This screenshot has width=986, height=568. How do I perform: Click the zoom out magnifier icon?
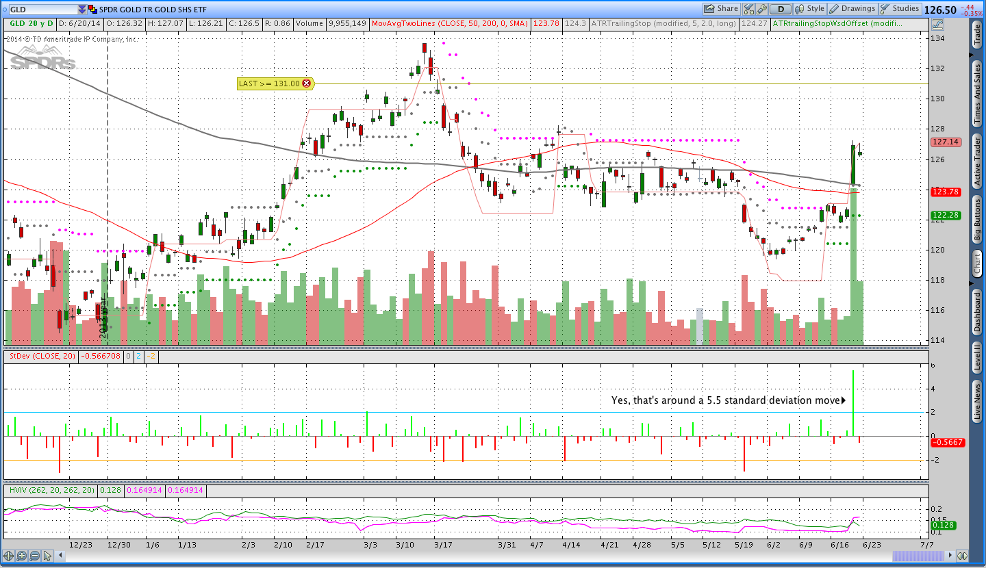coord(34,556)
